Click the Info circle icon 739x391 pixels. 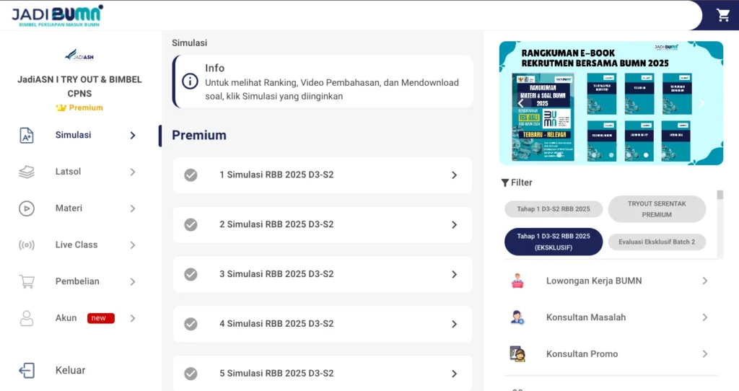pos(190,82)
